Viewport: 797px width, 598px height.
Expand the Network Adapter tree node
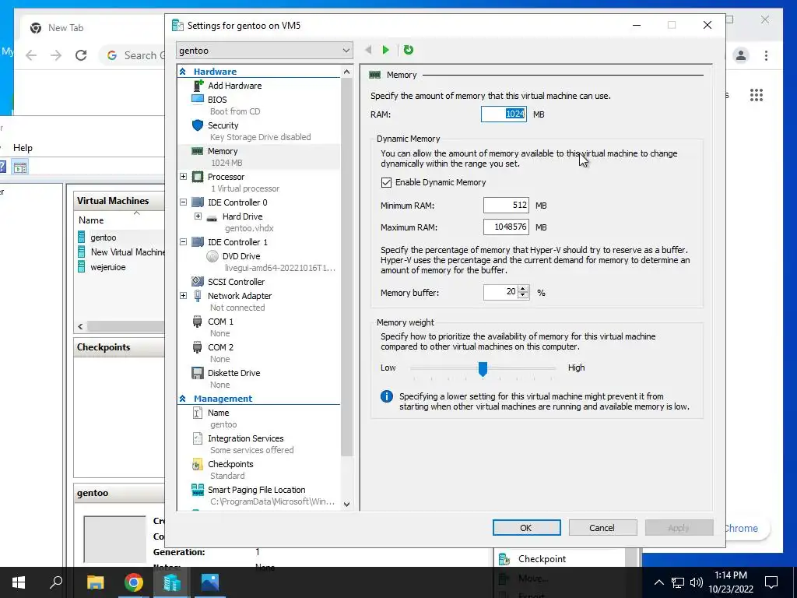pos(184,295)
